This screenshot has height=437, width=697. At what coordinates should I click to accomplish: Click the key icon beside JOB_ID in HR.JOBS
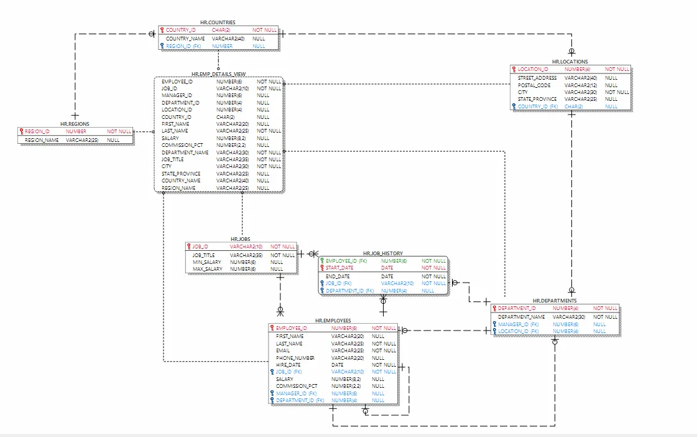coord(188,246)
